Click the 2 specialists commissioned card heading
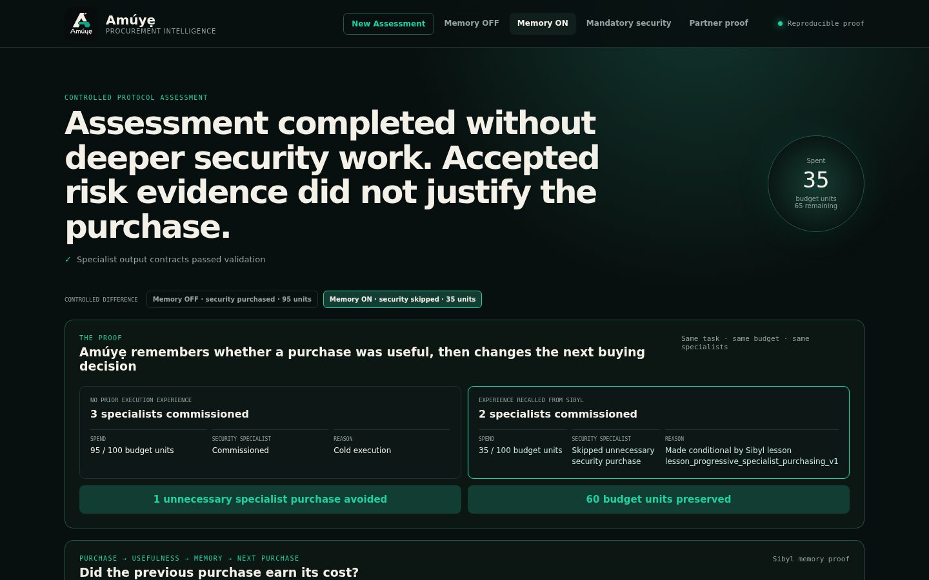The width and height of the screenshot is (929, 580). 558,414
